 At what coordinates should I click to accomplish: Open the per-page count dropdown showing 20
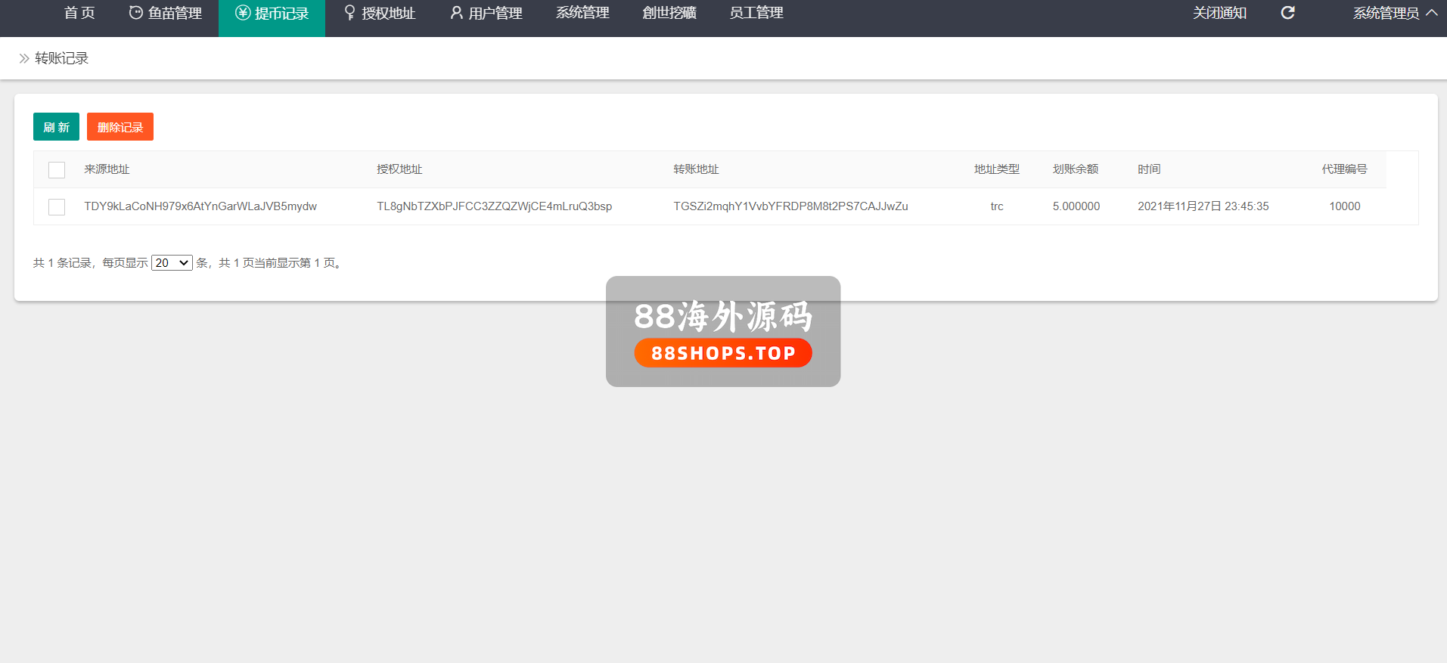(172, 263)
